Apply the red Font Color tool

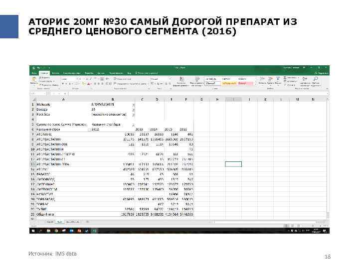(x=89, y=84)
